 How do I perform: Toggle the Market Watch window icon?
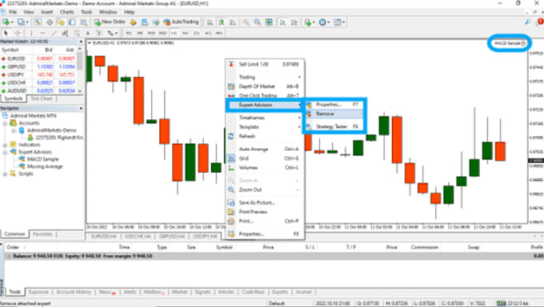(x=38, y=22)
